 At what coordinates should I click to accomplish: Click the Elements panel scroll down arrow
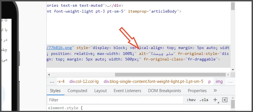(x=233, y=70)
